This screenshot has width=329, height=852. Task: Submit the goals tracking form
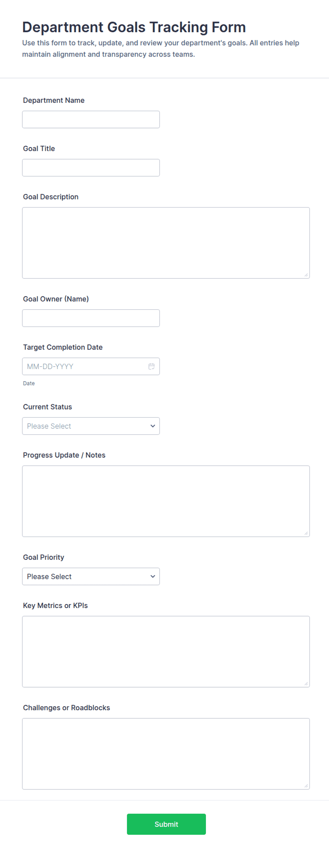coord(166,824)
